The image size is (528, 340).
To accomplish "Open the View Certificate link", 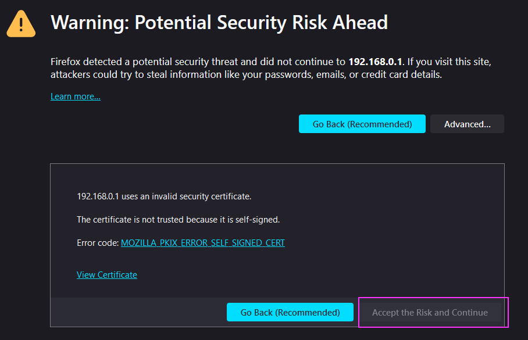I will point(107,275).
